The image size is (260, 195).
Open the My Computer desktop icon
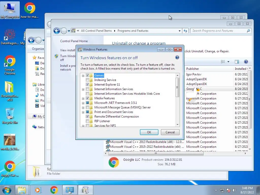click(10, 10)
